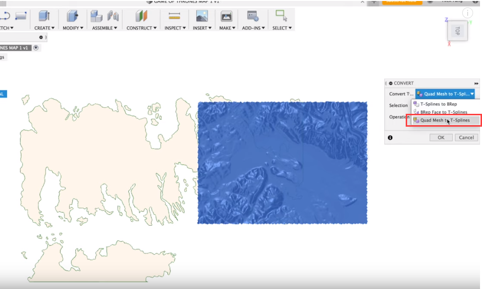Click the circled info icon near ViewCube
This screenshot has width=482, height=289.
pos(468,13)
